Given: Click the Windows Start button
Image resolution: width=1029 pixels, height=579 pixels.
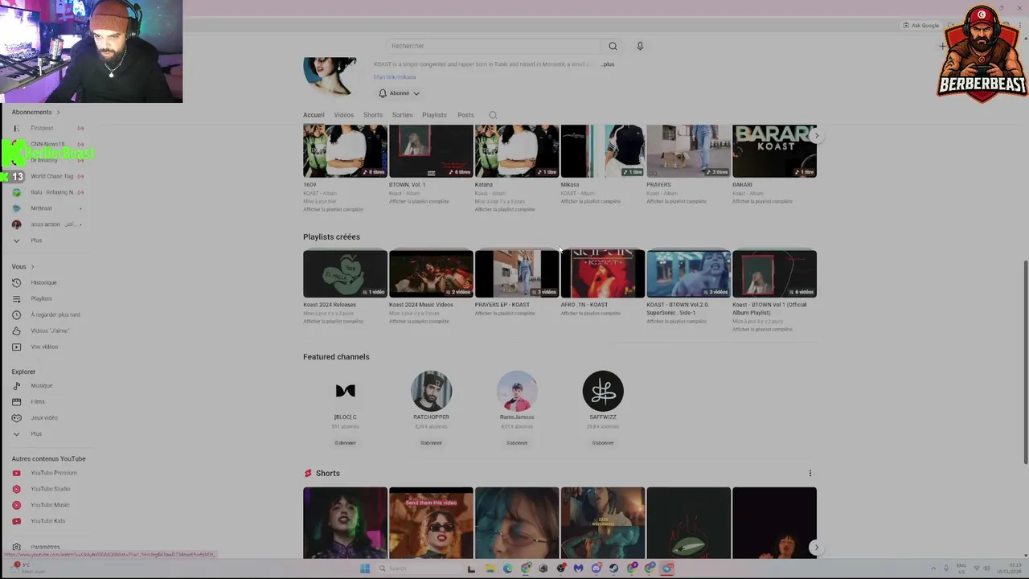Looking at the screenshot, I should pyautogui.click(x=365, y=569).
